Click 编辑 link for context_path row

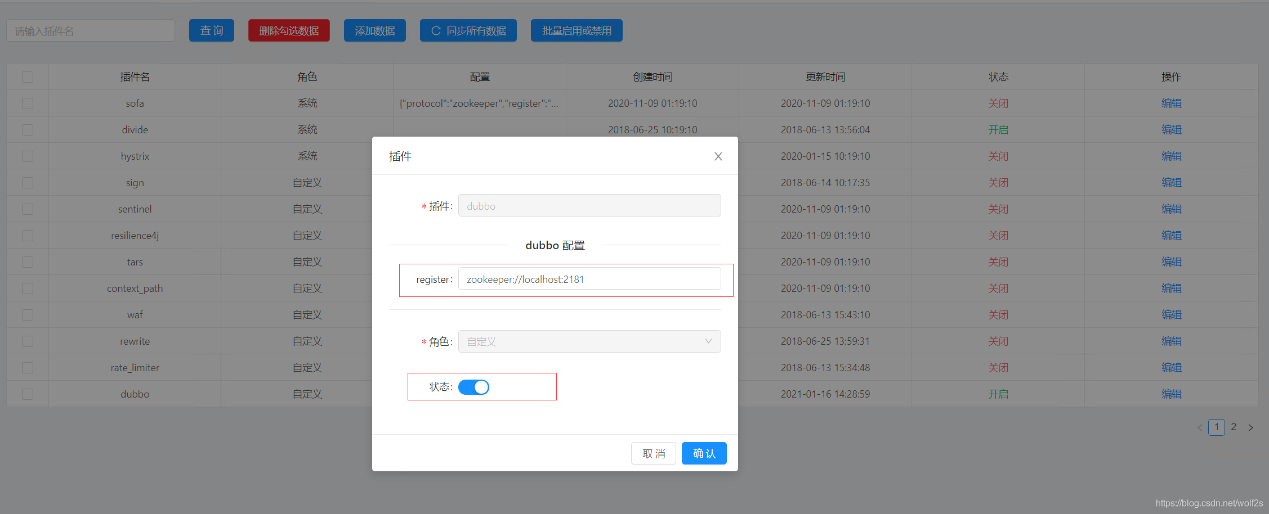1171,288
